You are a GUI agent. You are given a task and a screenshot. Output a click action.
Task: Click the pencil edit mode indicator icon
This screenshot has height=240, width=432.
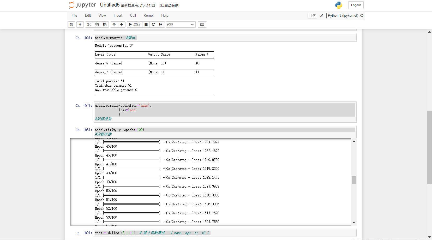point(322,16)
